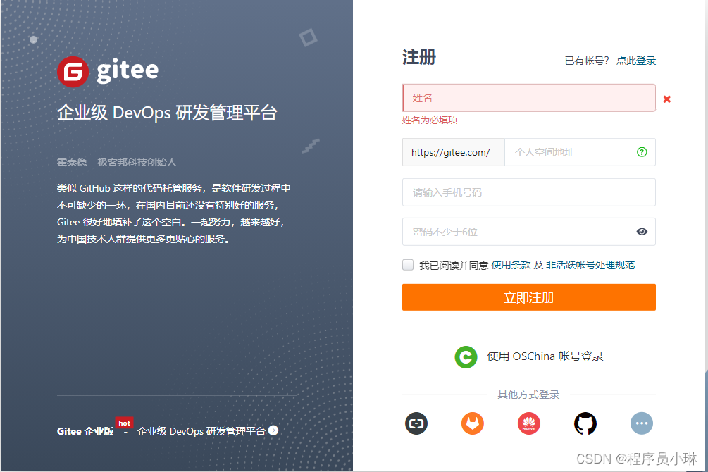This screenshot has height=472, width=708.
Task: Click 使用 OSChina 帐号登录 text
Action: (x=545, y=356)
